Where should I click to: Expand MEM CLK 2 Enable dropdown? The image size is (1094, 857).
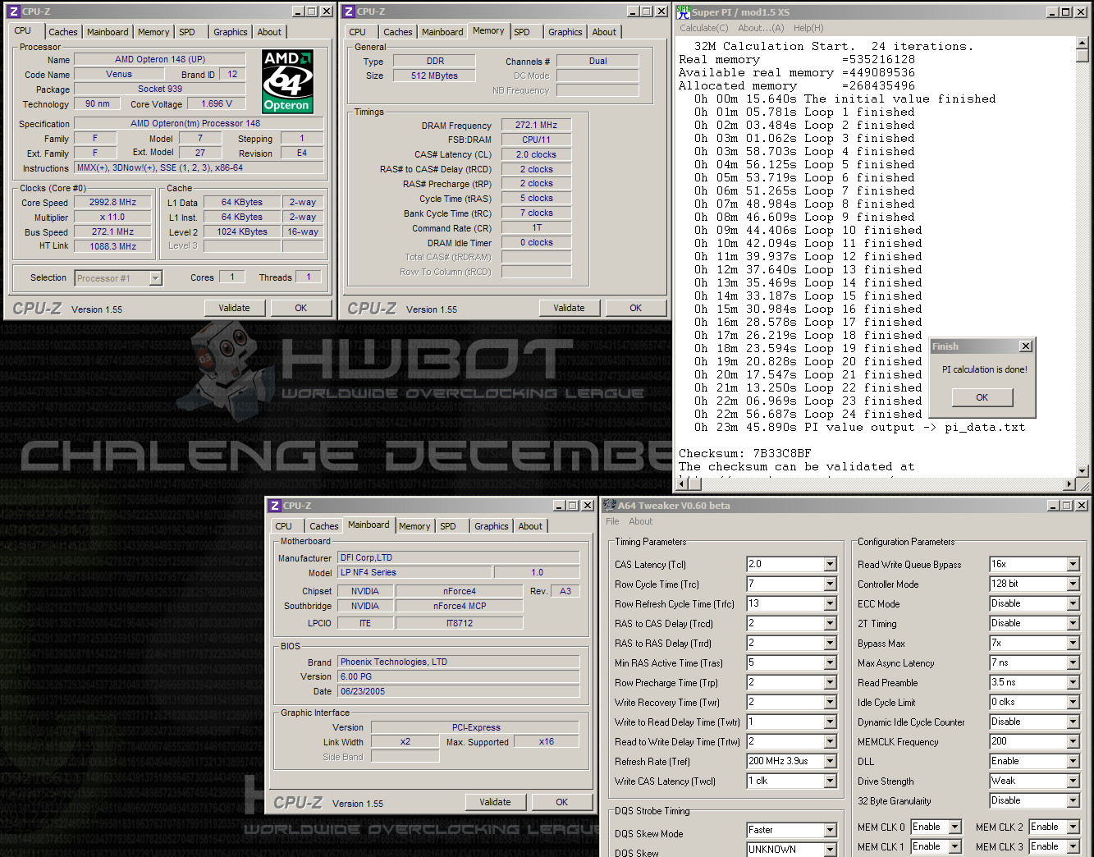tap(1073, 827)
